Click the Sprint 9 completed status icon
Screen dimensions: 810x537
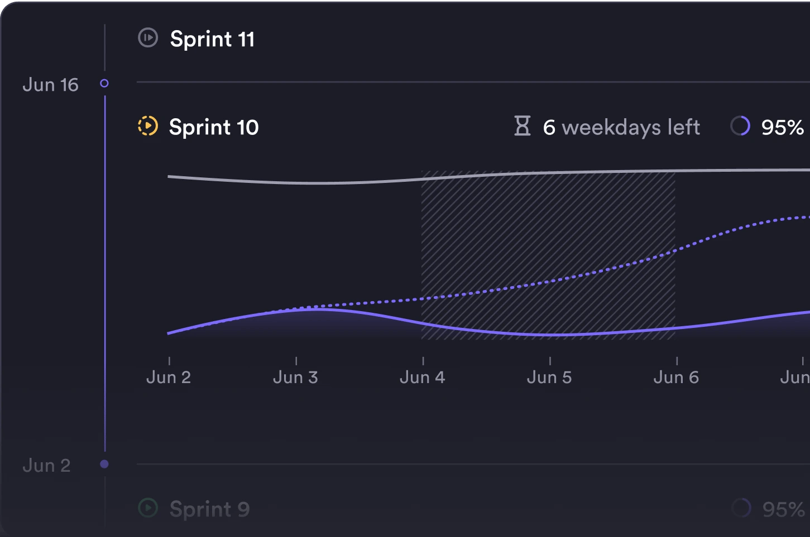147,508
